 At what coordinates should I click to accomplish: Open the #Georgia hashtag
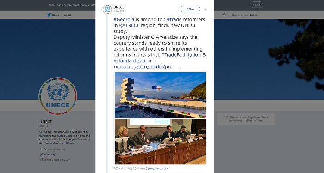point(124,19)
